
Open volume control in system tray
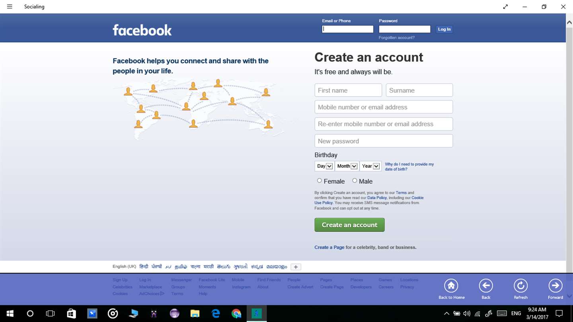467,314
